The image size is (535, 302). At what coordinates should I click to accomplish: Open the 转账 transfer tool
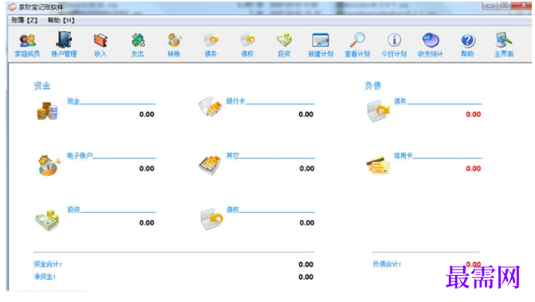click(174, 45)
